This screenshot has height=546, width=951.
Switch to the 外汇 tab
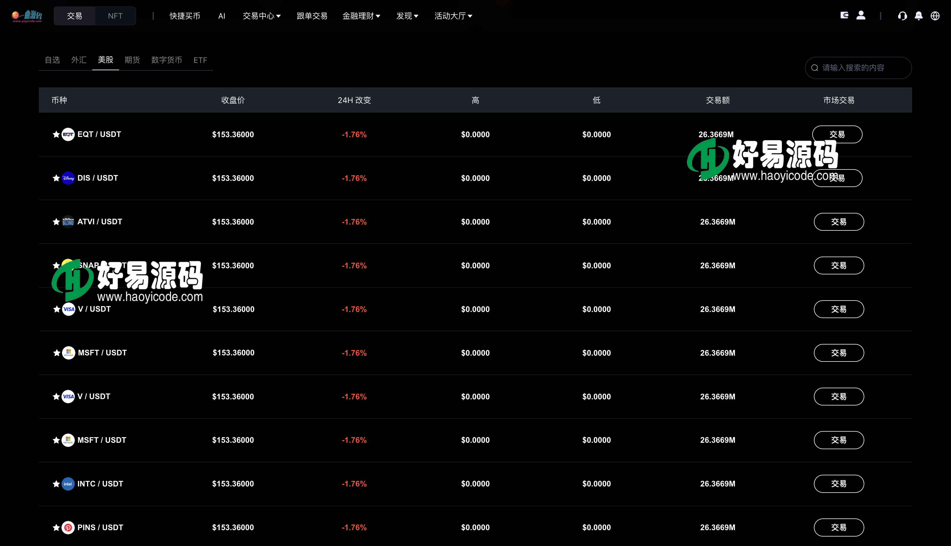pos(79,60)
